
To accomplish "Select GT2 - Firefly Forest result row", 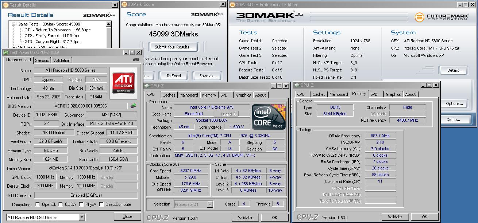I will coord(51,36).
